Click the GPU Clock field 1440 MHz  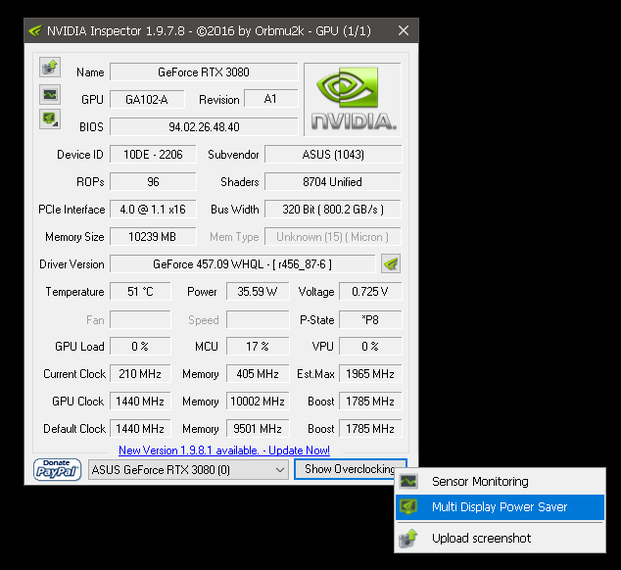point(140,402)
